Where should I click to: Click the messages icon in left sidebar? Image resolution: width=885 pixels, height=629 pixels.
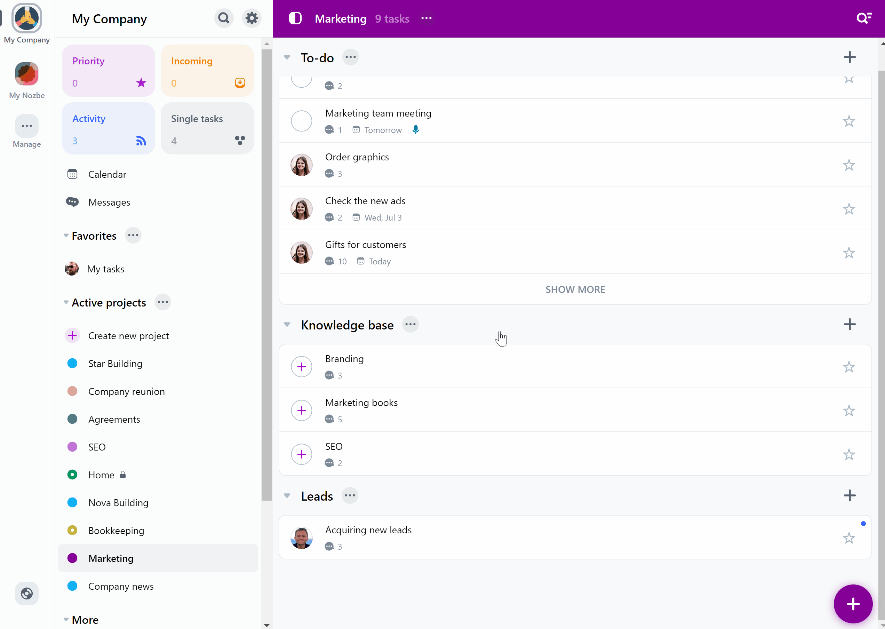tap(72, 202)
